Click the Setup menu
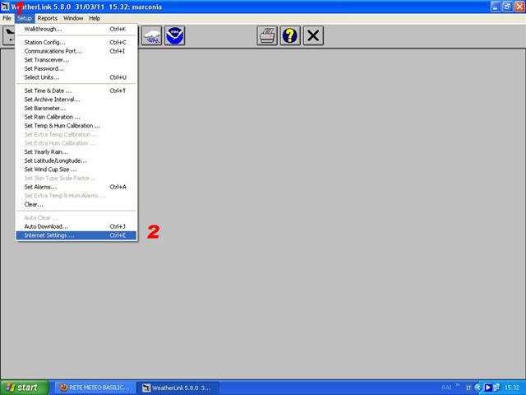526x395 pixels. point(25,18)
